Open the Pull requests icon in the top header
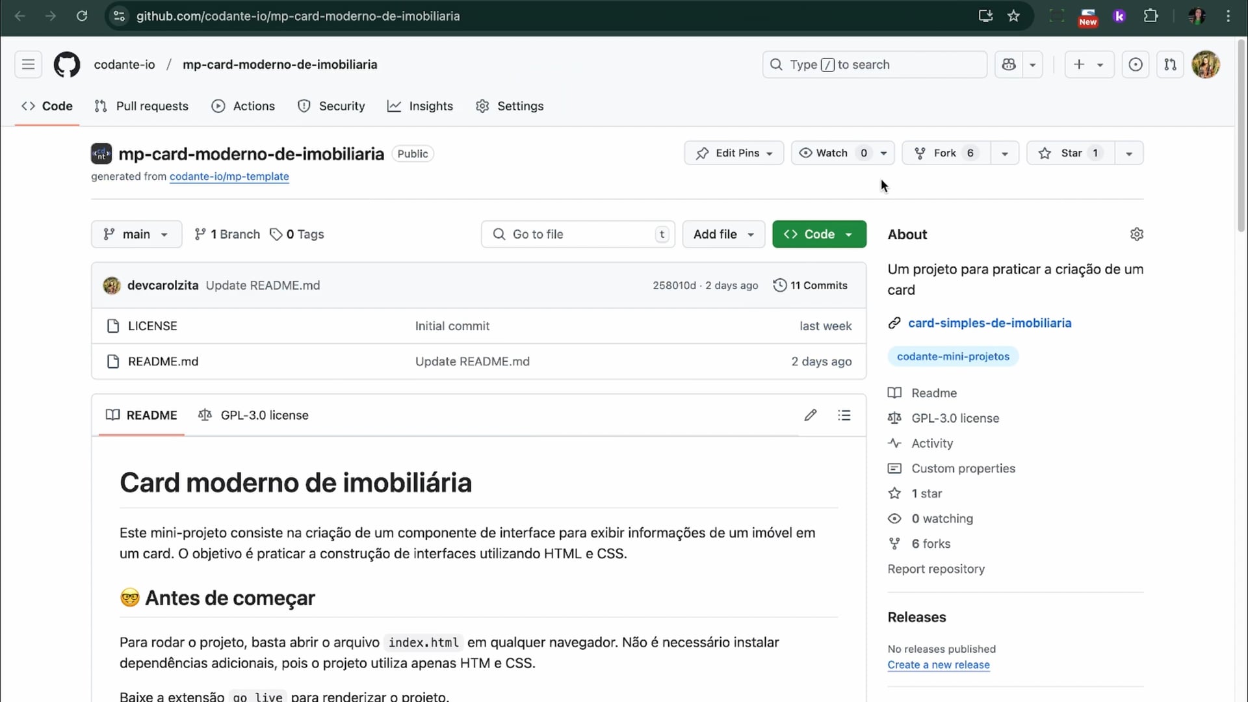 coord(1170,64)
